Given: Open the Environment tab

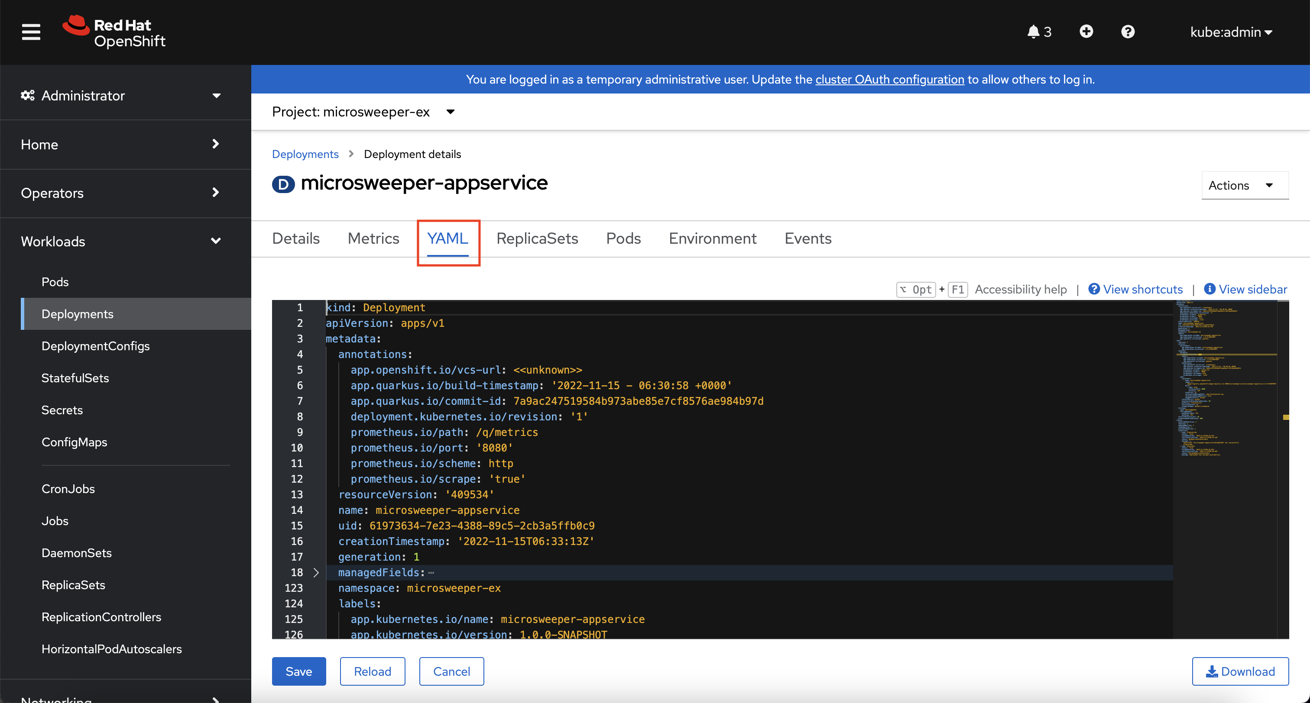Looking at the screenshot, I should pyautogui.click(x=713, y=239).
